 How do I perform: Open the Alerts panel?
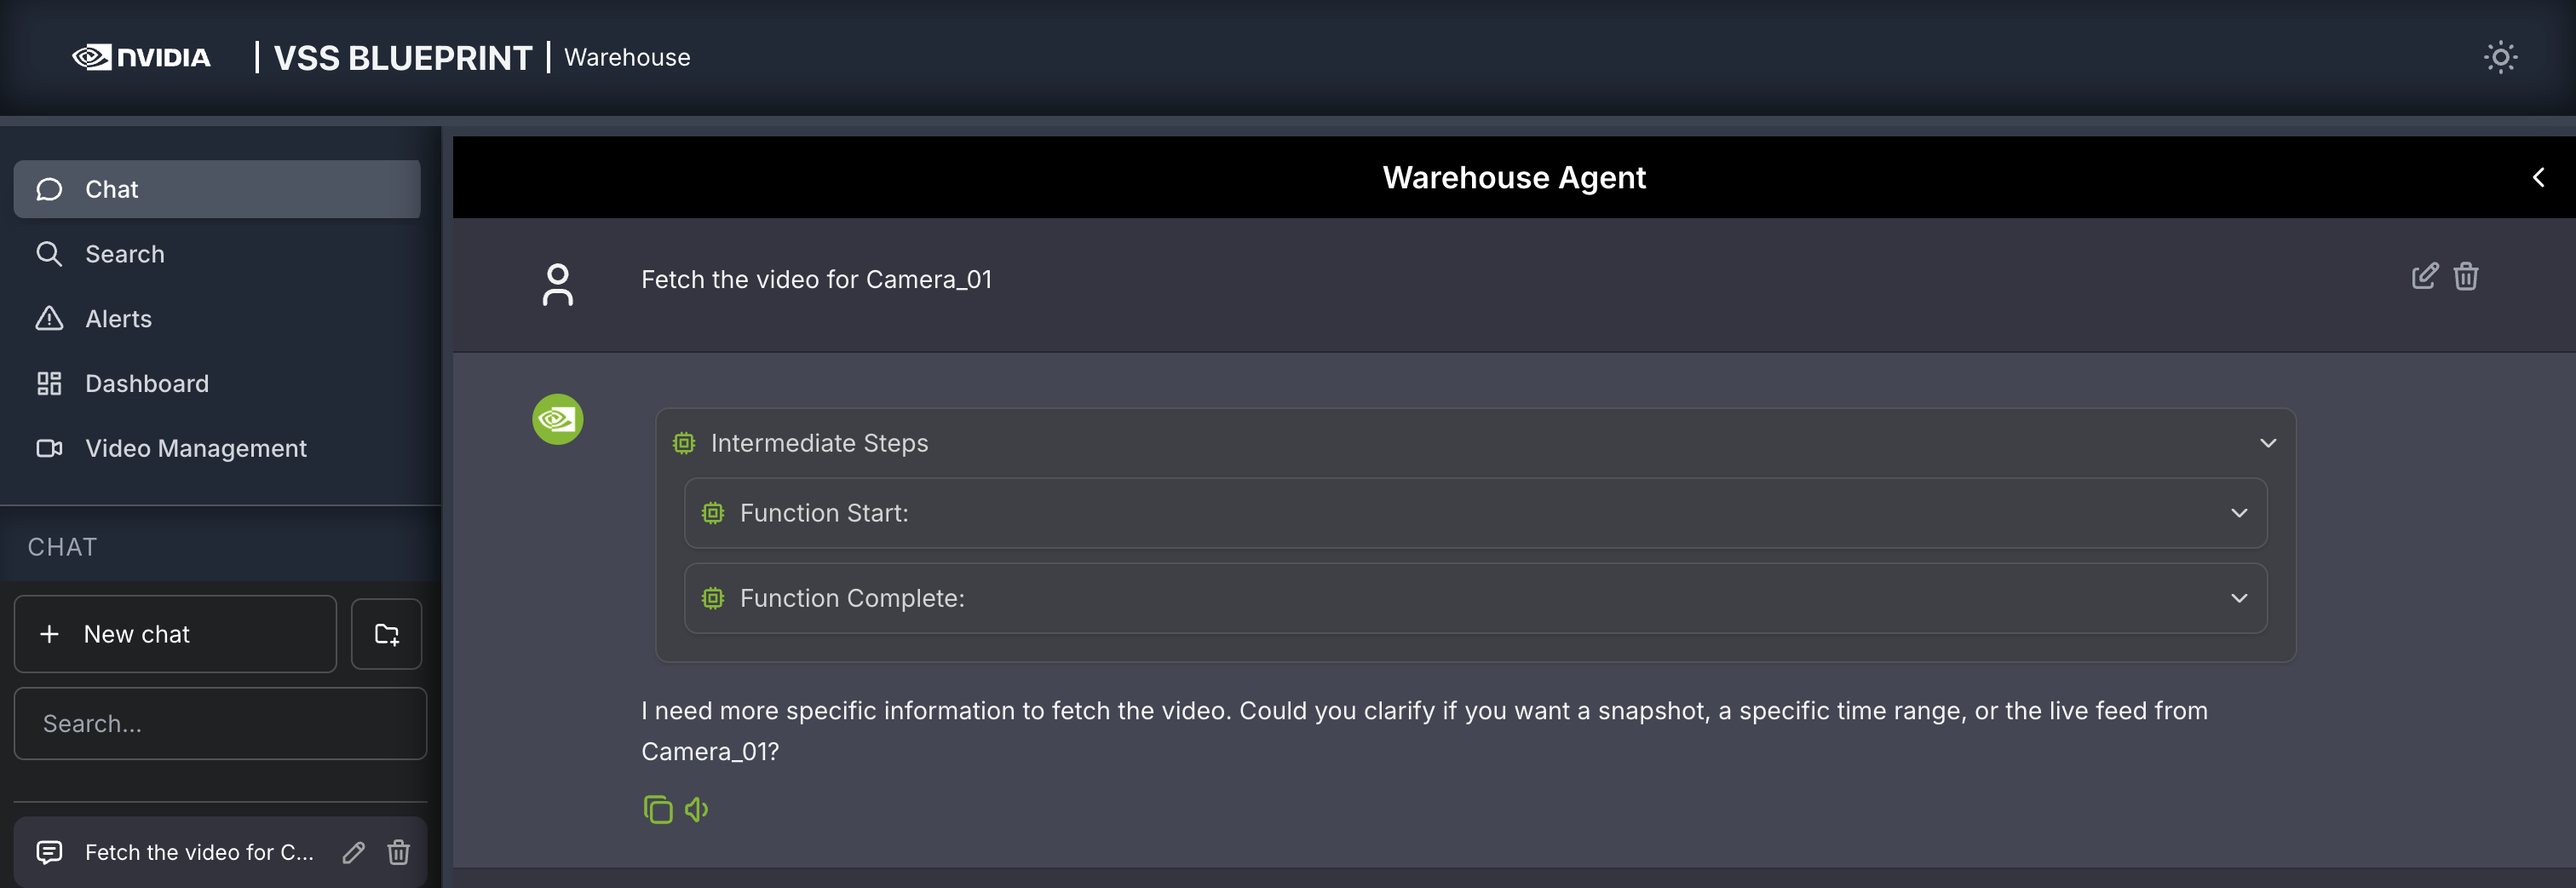pyautogui.click(x=117, y=318)
